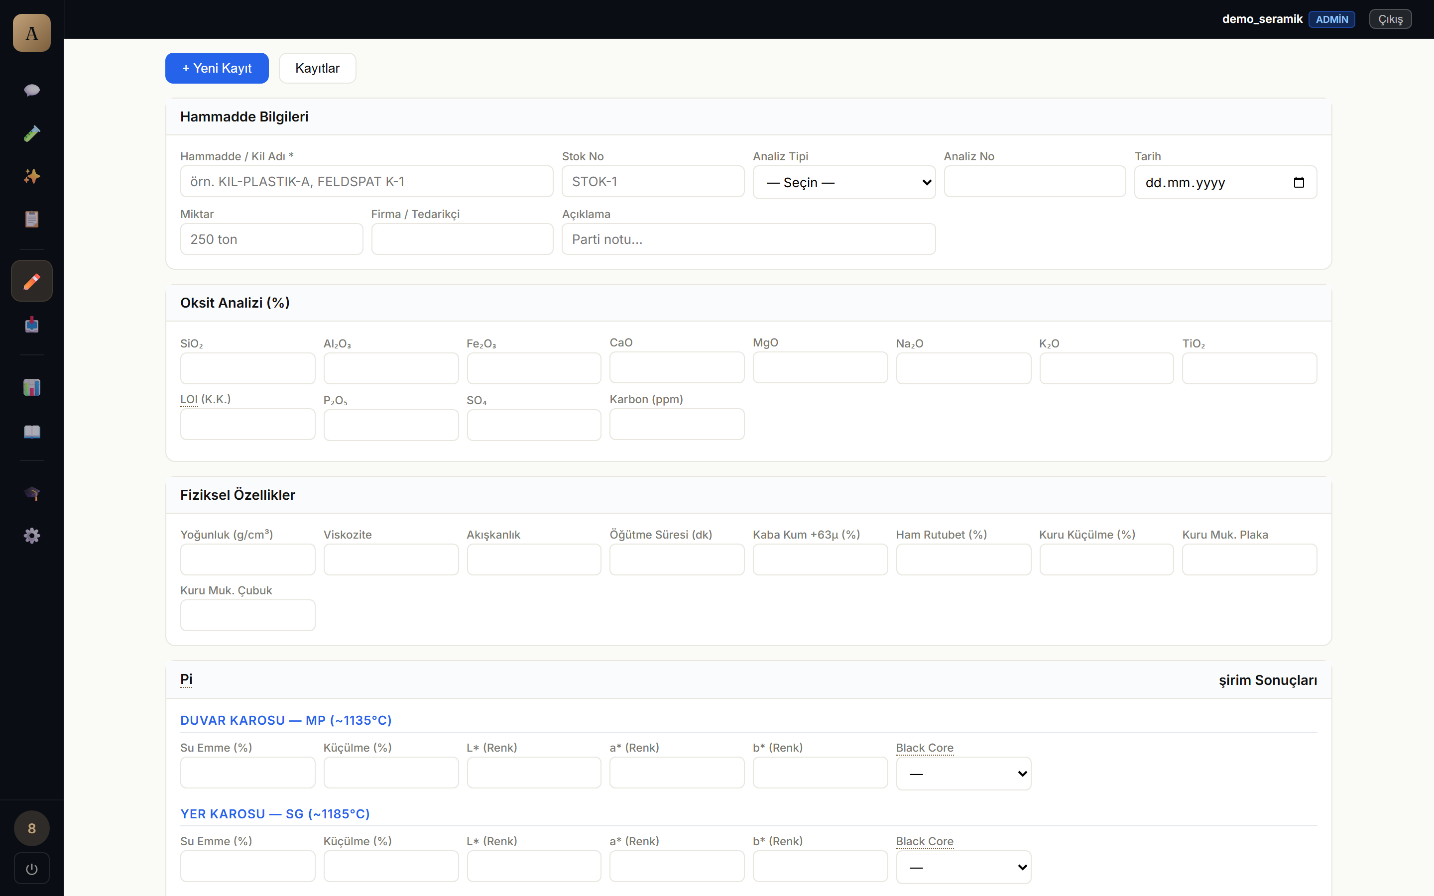Focus the Yoğunluk (g/cm³) input
The height and width of the screenshot is (896, 1434).
point(247,560)
